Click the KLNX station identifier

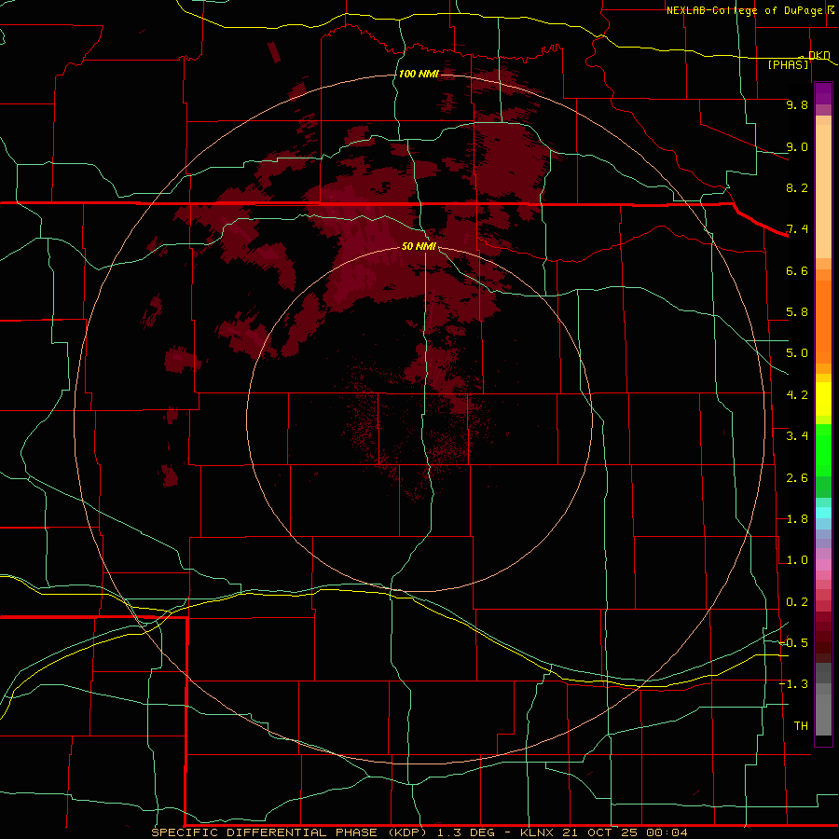538,832
